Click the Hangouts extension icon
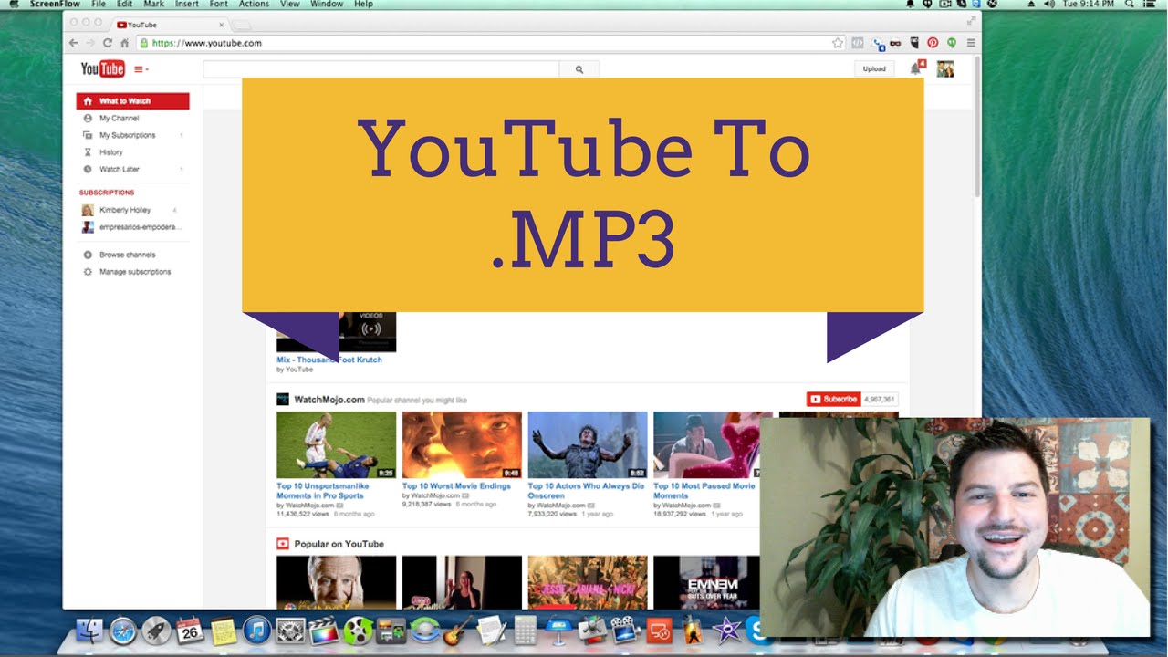 tap(952, 43)
